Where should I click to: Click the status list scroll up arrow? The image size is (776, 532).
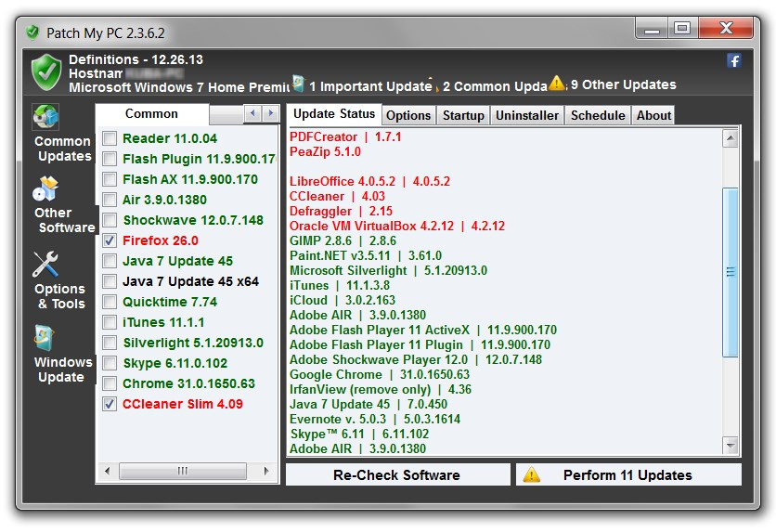point(731,138)
